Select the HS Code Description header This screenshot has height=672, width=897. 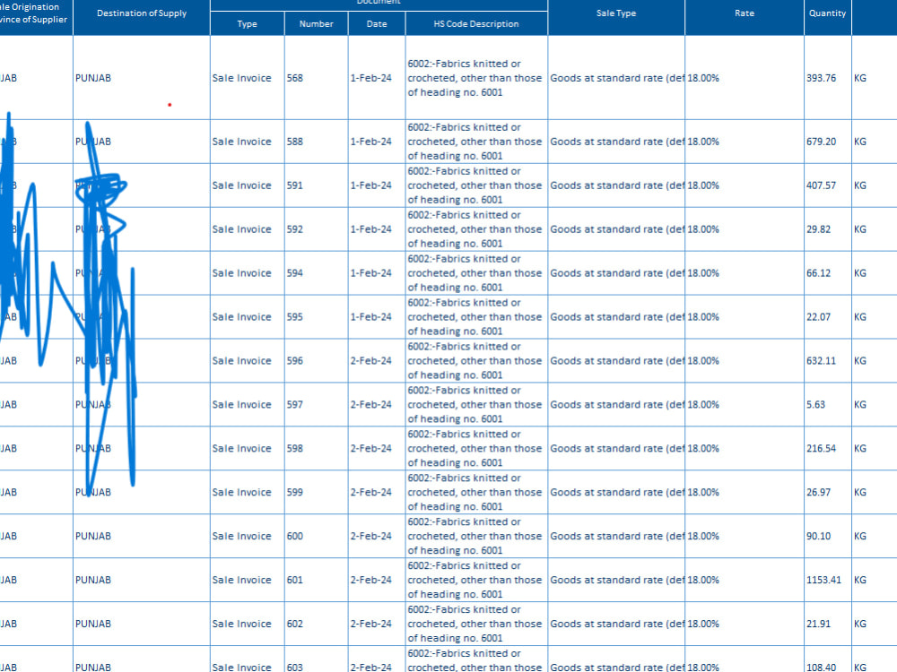click(476, 24)
